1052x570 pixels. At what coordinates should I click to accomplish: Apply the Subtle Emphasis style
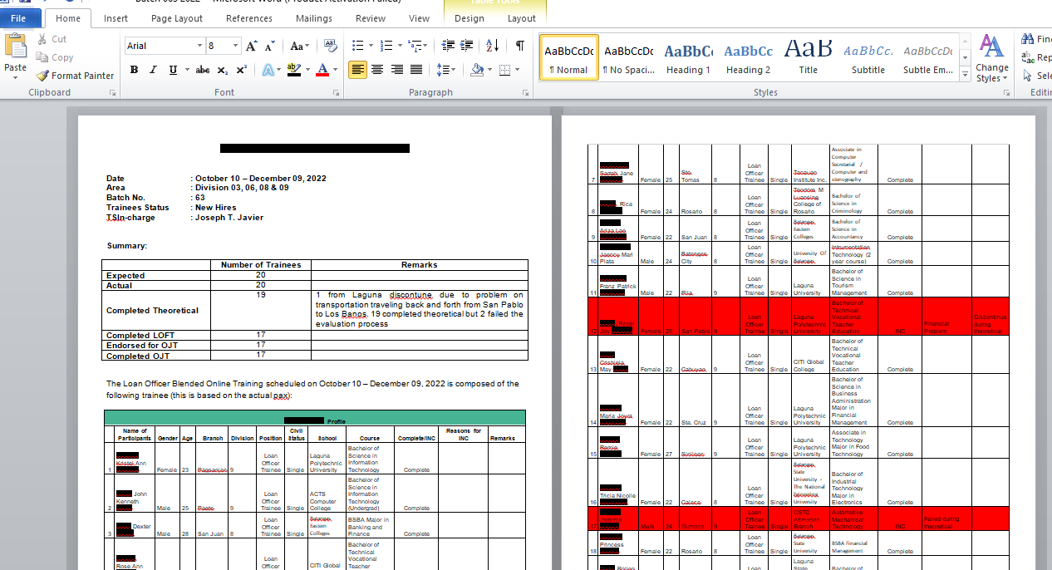tap(928, 58)
